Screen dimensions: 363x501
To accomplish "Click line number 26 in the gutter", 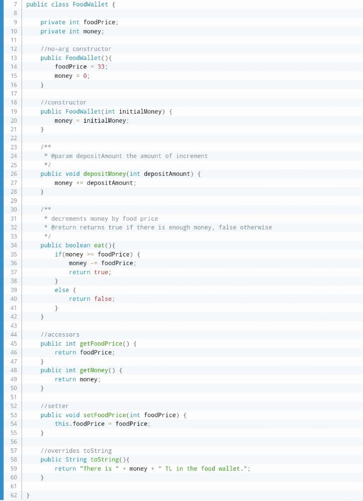I will 13,174.
